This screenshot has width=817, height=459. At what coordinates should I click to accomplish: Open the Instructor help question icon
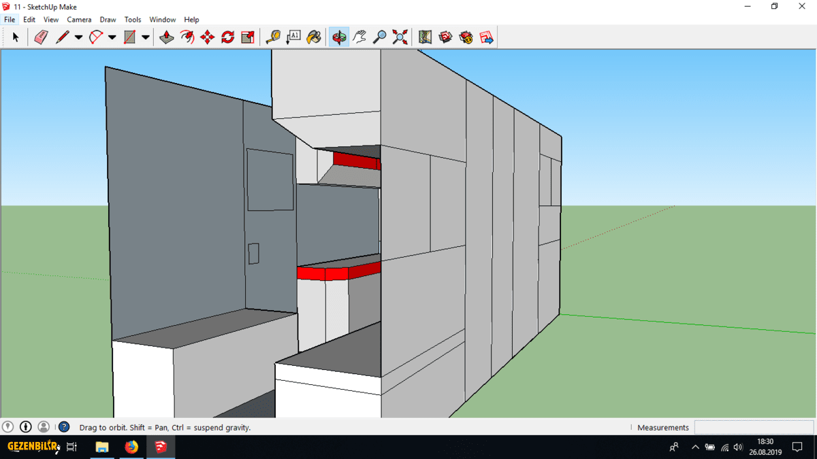(64, 427)
